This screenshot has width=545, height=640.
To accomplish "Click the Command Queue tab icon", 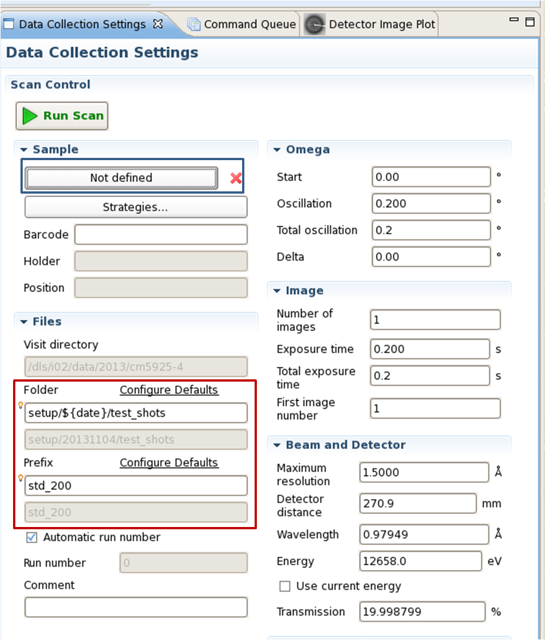I will [194, 24].
